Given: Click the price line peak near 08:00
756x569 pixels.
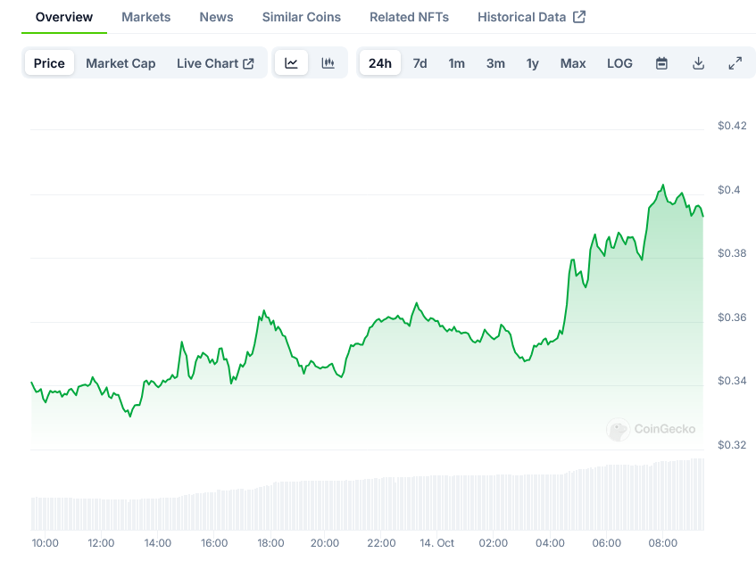Looking at the screenshot, I should click(662, 186).
